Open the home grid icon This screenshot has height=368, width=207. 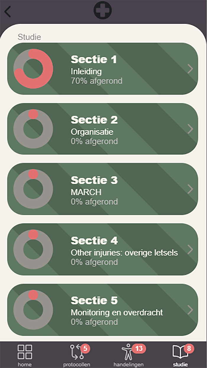pos(25,352)
